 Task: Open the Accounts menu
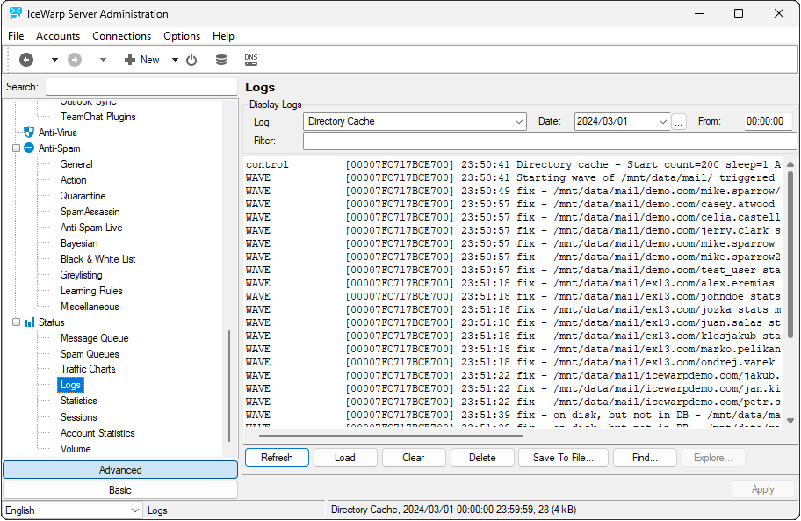pyautogui.click(x=58, y=36)
